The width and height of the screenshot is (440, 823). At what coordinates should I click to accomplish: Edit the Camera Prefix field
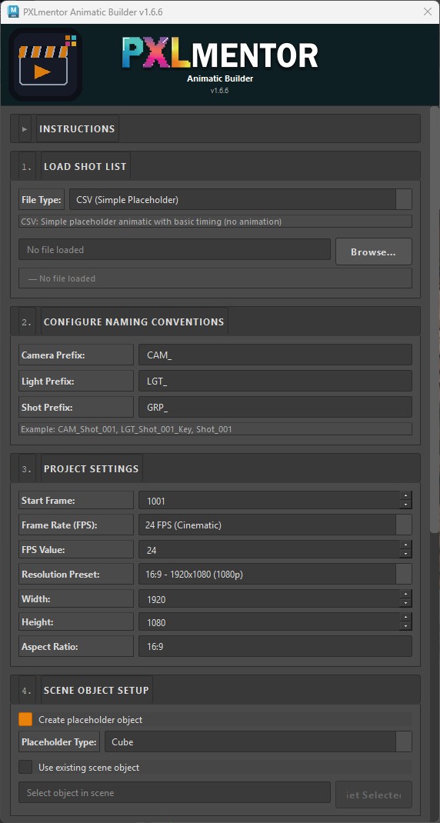[x=275, y=355]
